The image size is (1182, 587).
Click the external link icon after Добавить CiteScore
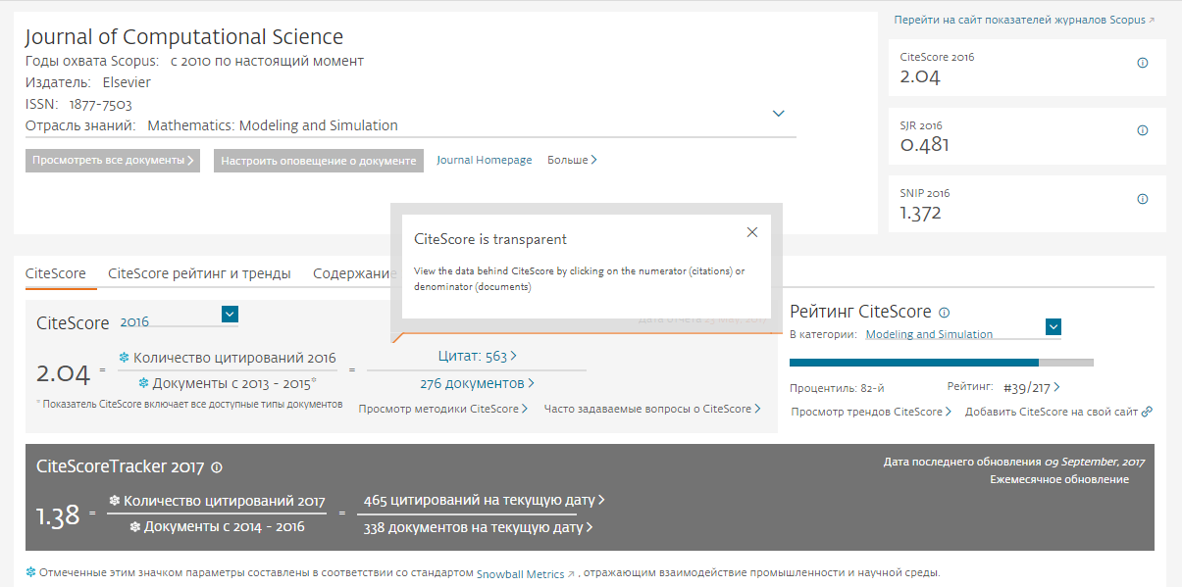click(x=1148, y=411)
